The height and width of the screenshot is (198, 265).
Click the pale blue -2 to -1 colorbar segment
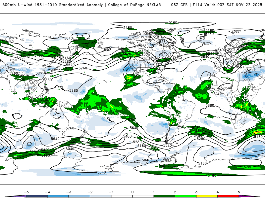[x=101, y=196]
